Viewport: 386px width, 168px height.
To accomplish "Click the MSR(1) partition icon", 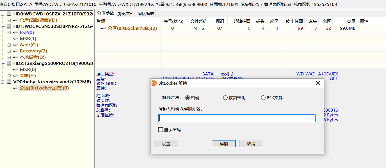I will pyautogui.click(x=15, y=38).
